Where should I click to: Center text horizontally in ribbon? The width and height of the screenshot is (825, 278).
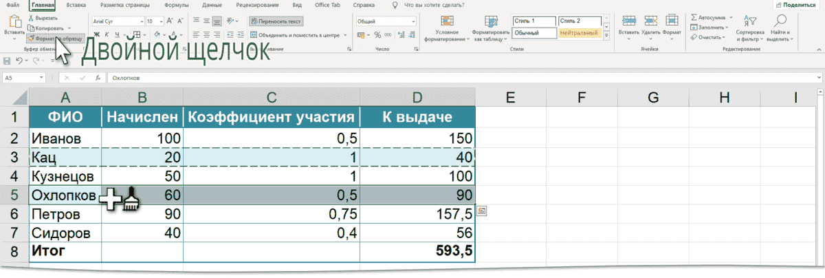pyautogui.click(x=208, y=34)
